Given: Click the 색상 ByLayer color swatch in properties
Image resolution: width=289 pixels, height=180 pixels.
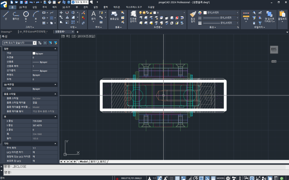Looking at the screenshot, I should [x=34, y=53].
